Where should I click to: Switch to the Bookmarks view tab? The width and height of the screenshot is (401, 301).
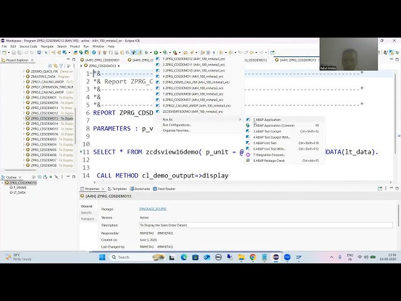(x=140, y=189)
